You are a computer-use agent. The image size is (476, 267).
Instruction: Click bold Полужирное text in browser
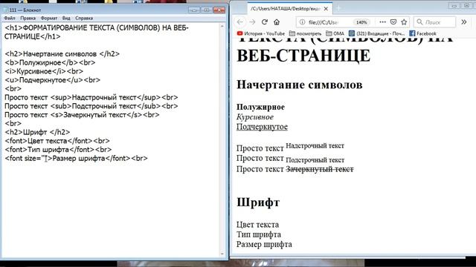[260, 107]
